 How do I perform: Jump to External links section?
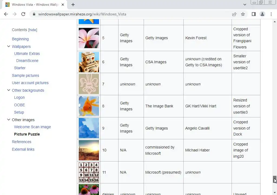[x=23, y=150]
